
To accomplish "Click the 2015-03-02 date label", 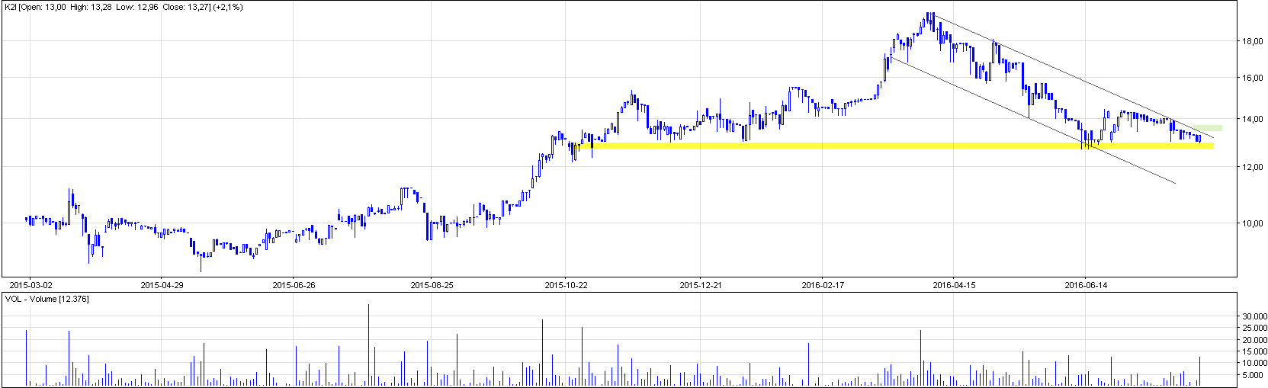I will pyautogui.click(x=30, y=285).
